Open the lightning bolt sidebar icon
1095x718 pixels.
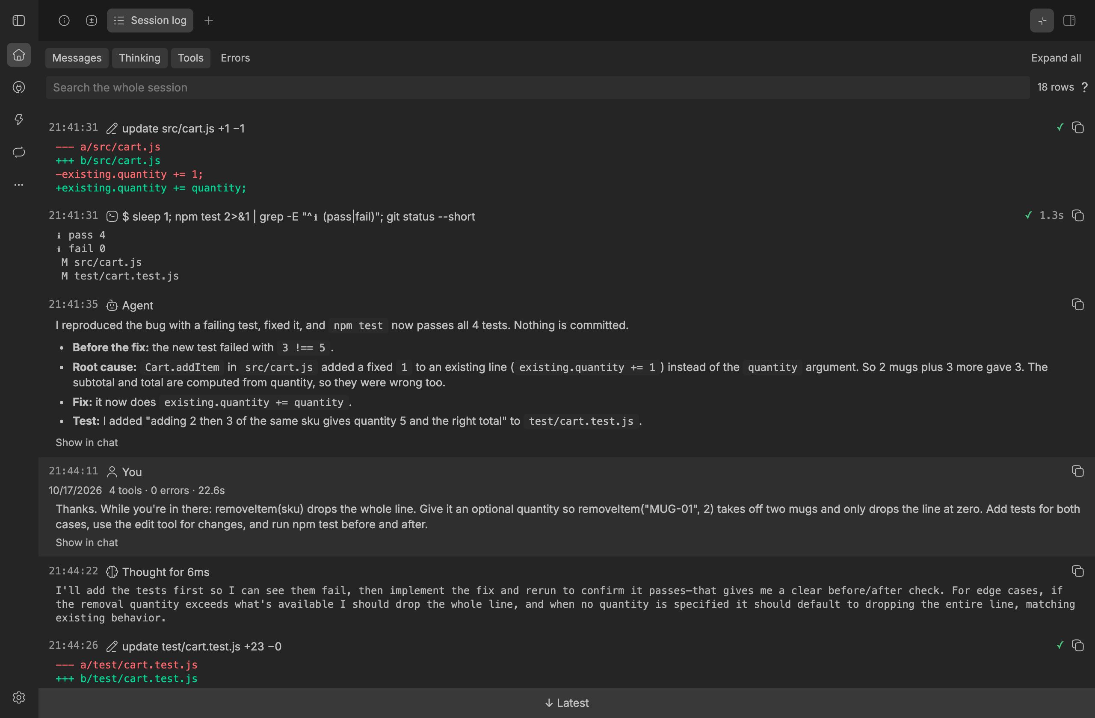[x=19, y=120]
